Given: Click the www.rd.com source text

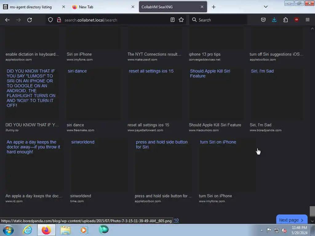Looking at the screenshot, I should coord(14,201).
